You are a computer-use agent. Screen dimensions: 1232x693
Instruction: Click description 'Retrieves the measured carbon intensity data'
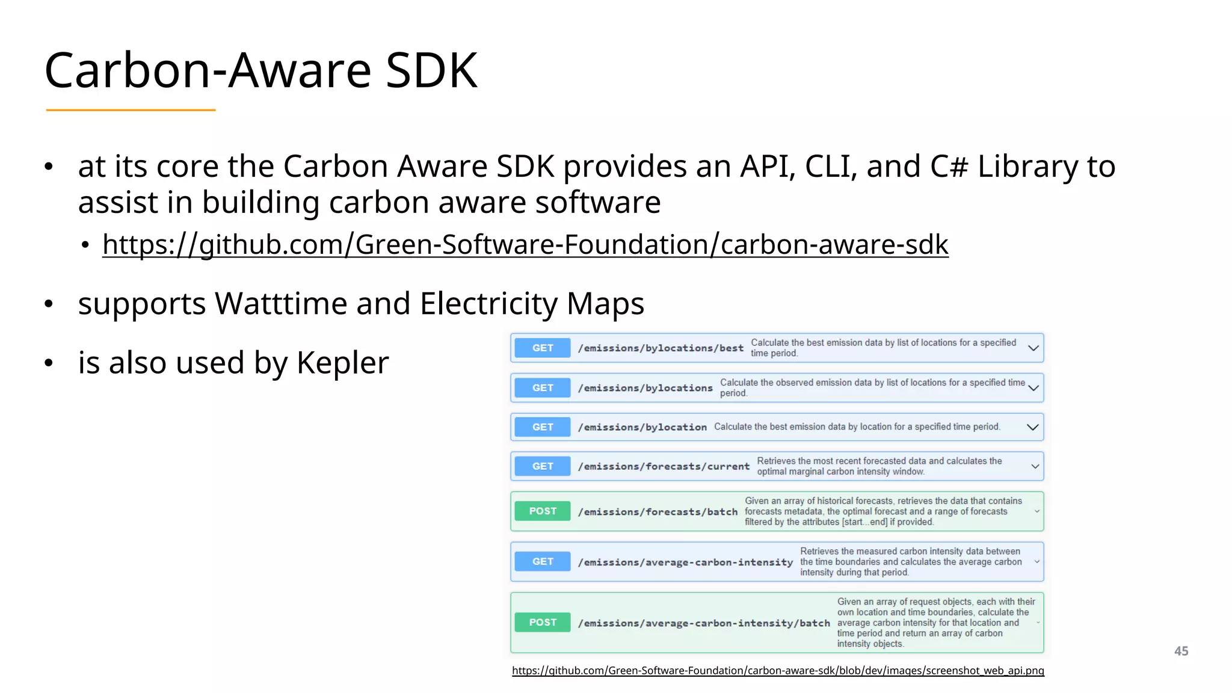pyautogui.click(x=911, y=562)
